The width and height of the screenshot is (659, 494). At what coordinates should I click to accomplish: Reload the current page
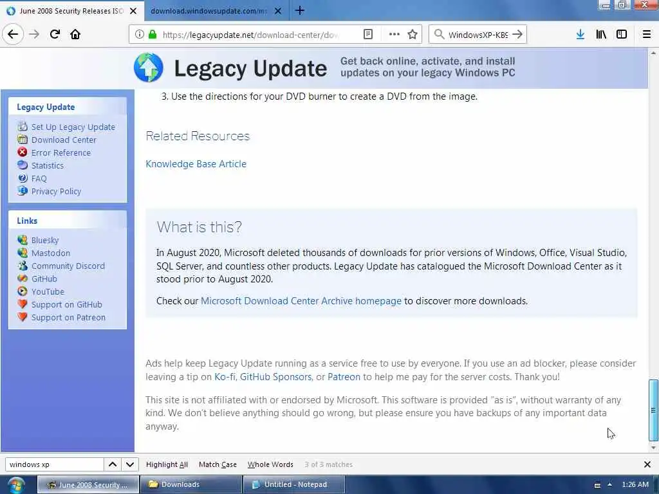point(55,35)
